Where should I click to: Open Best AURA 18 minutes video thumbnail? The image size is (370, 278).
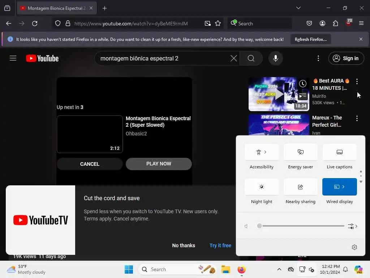pyautogui.click(x=279, y=94)
